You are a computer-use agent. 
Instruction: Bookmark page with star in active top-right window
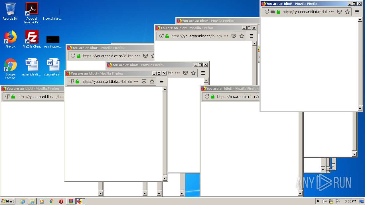pyautogui.click(x=347, y=12)
